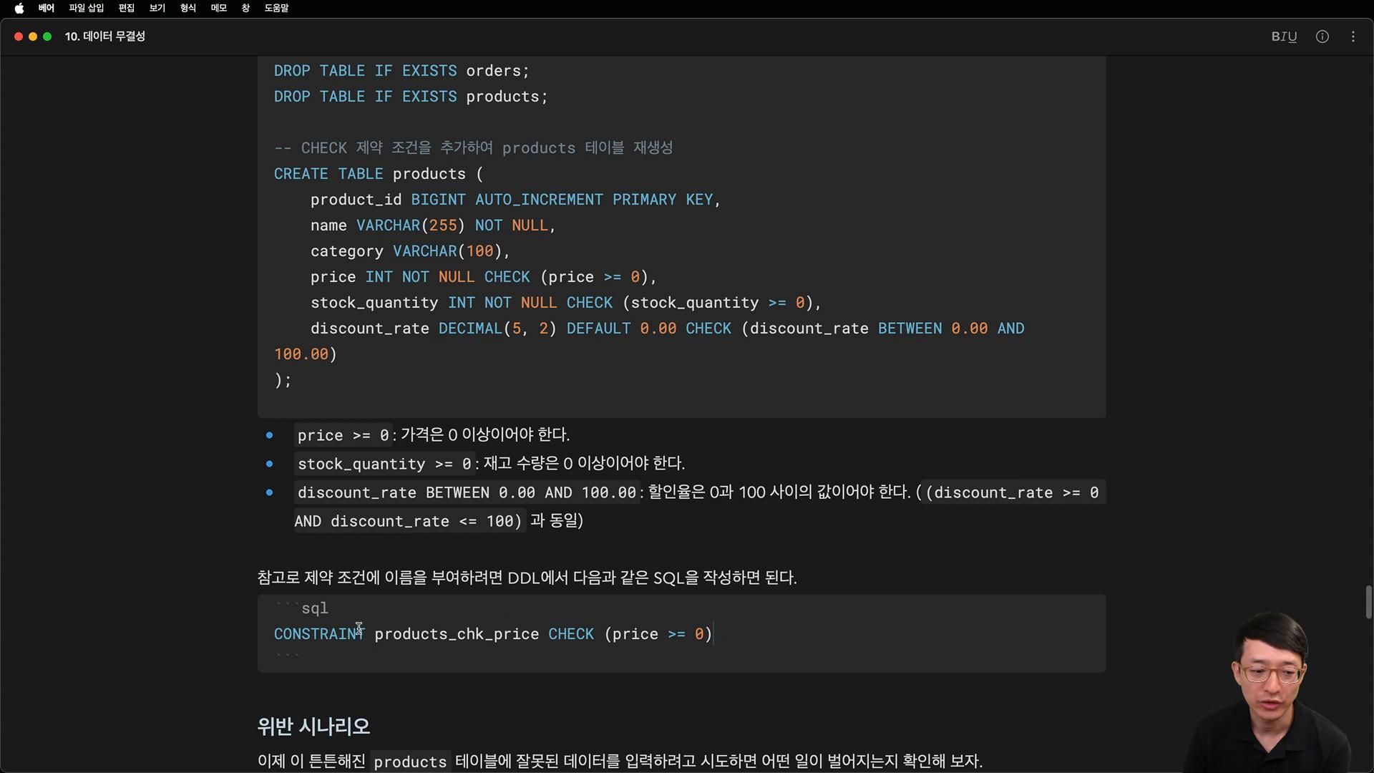Click the 위반 시나리오 heading

(x=313, y=726)
